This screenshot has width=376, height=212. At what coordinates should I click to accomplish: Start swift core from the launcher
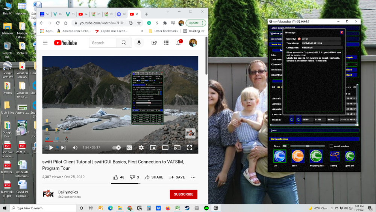(x=297, y=156)
